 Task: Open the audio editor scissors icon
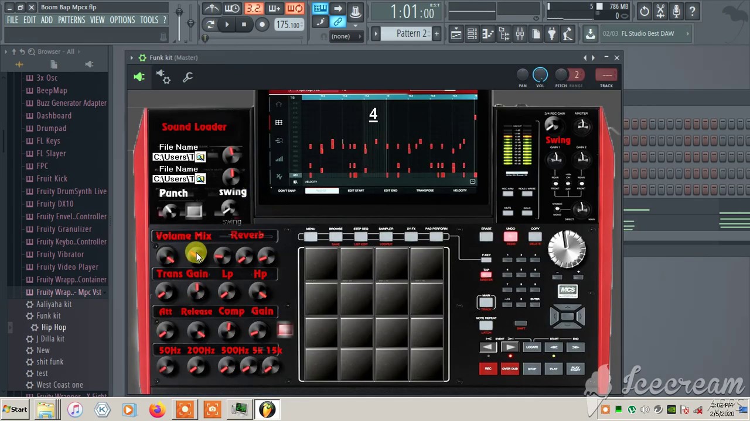click(660, 11)
